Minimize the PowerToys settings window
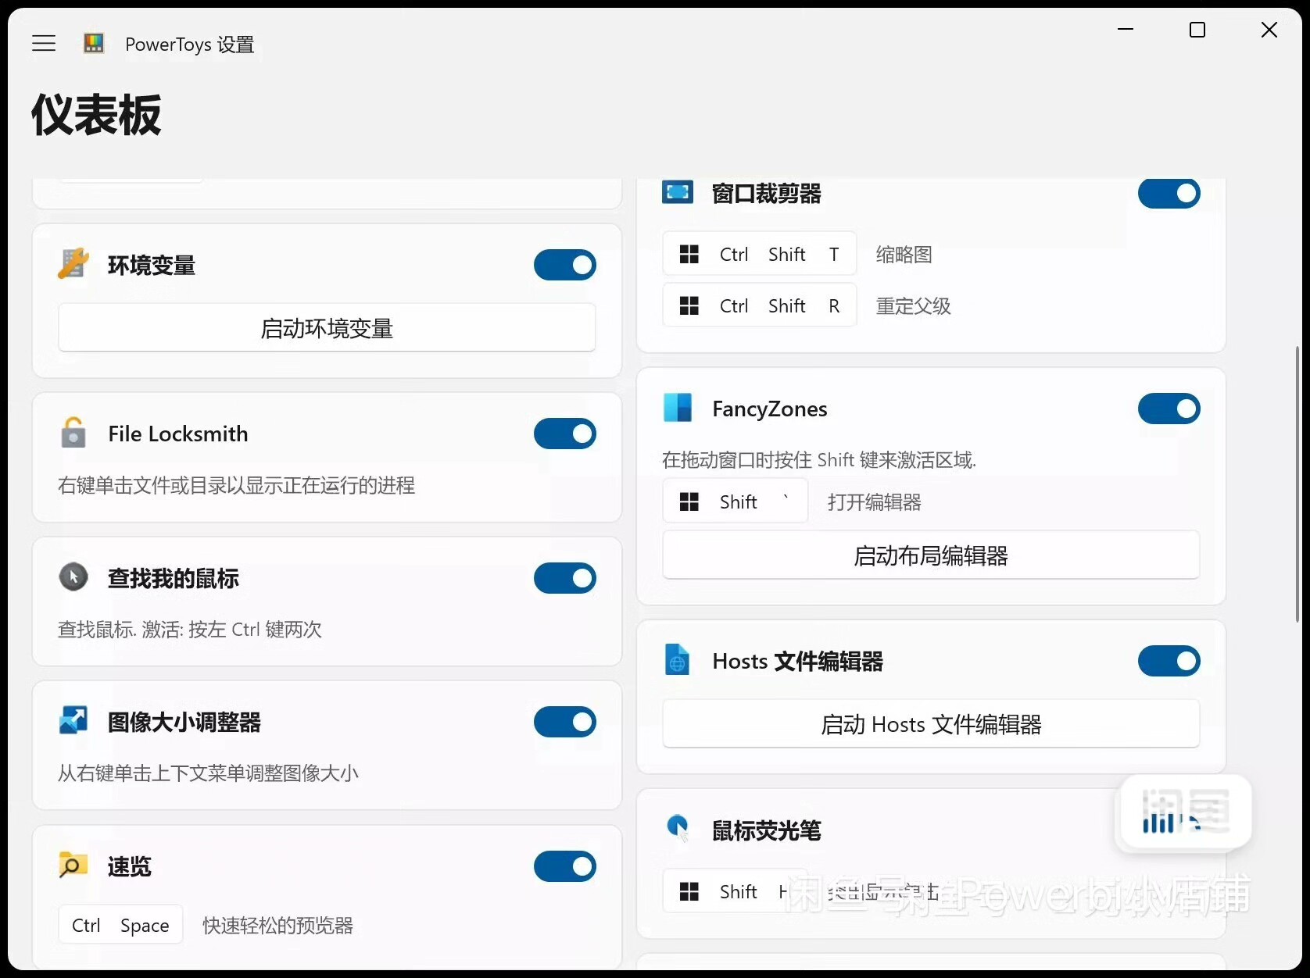This screenshot has width=1310, height=978. tap(1126, 30)
